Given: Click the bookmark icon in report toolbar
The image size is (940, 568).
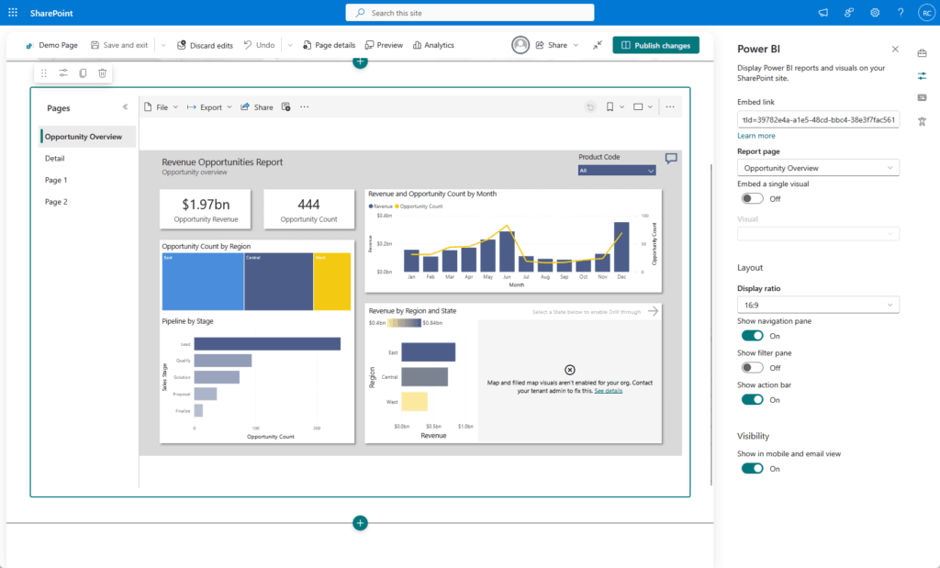Looking at the screenshot, I should tap(610, 107).
